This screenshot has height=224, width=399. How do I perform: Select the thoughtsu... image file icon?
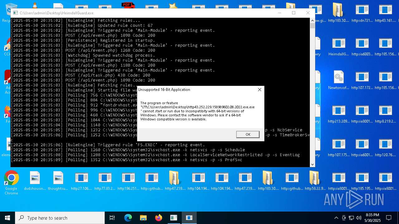click(58, 181)
